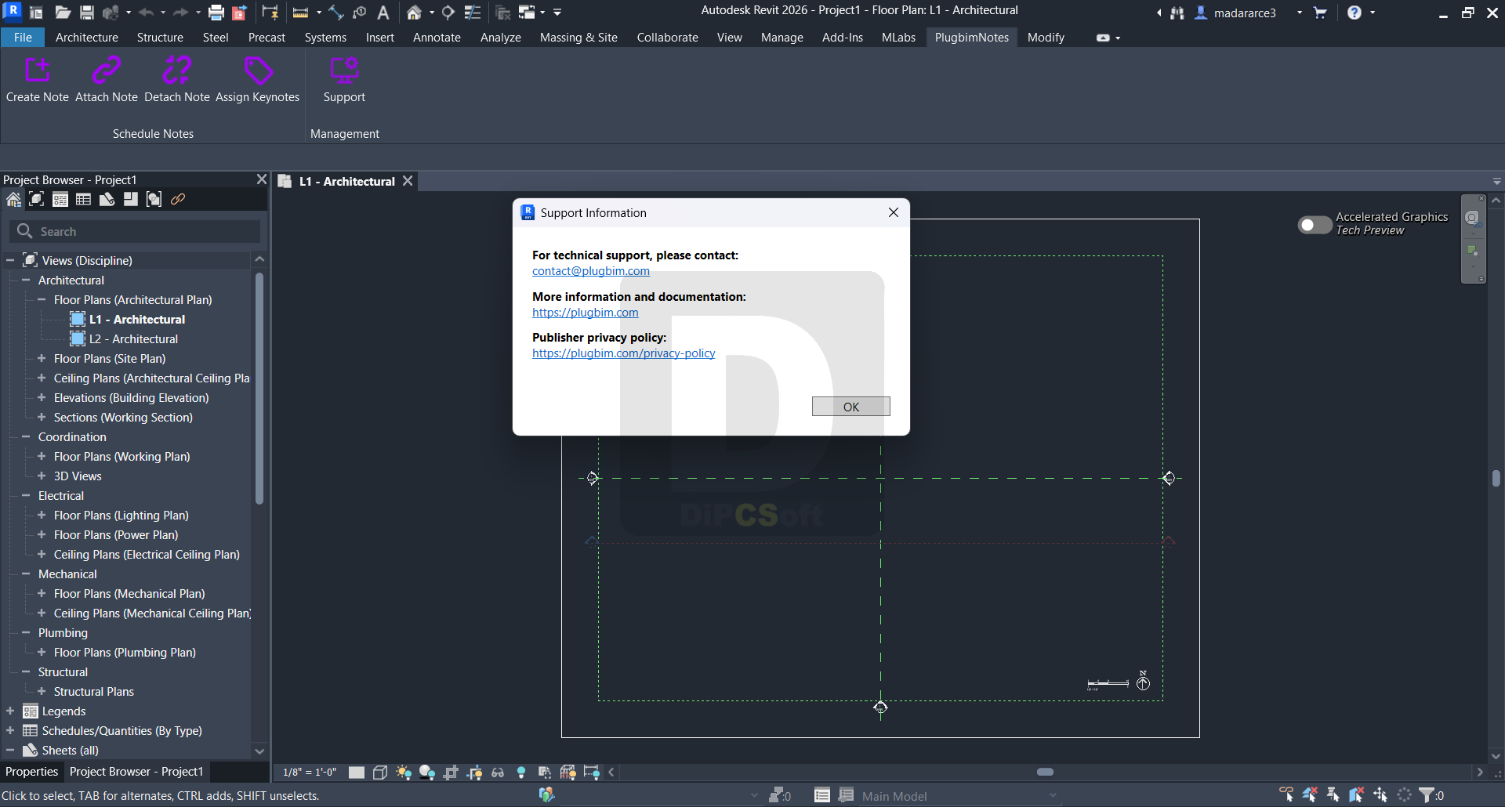Click the Undo arrow

(x=146, y=13)
